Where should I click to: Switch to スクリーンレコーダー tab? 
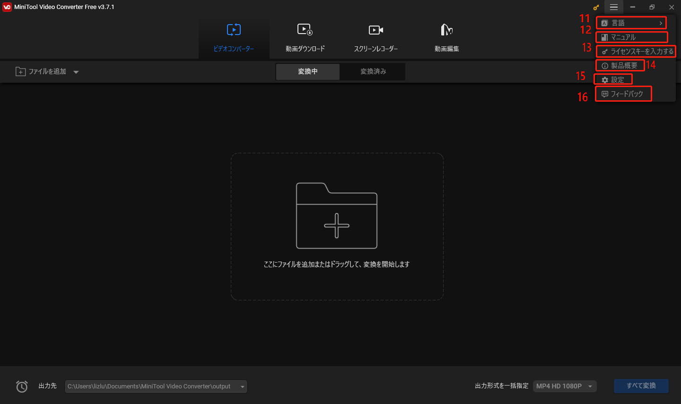376,38
